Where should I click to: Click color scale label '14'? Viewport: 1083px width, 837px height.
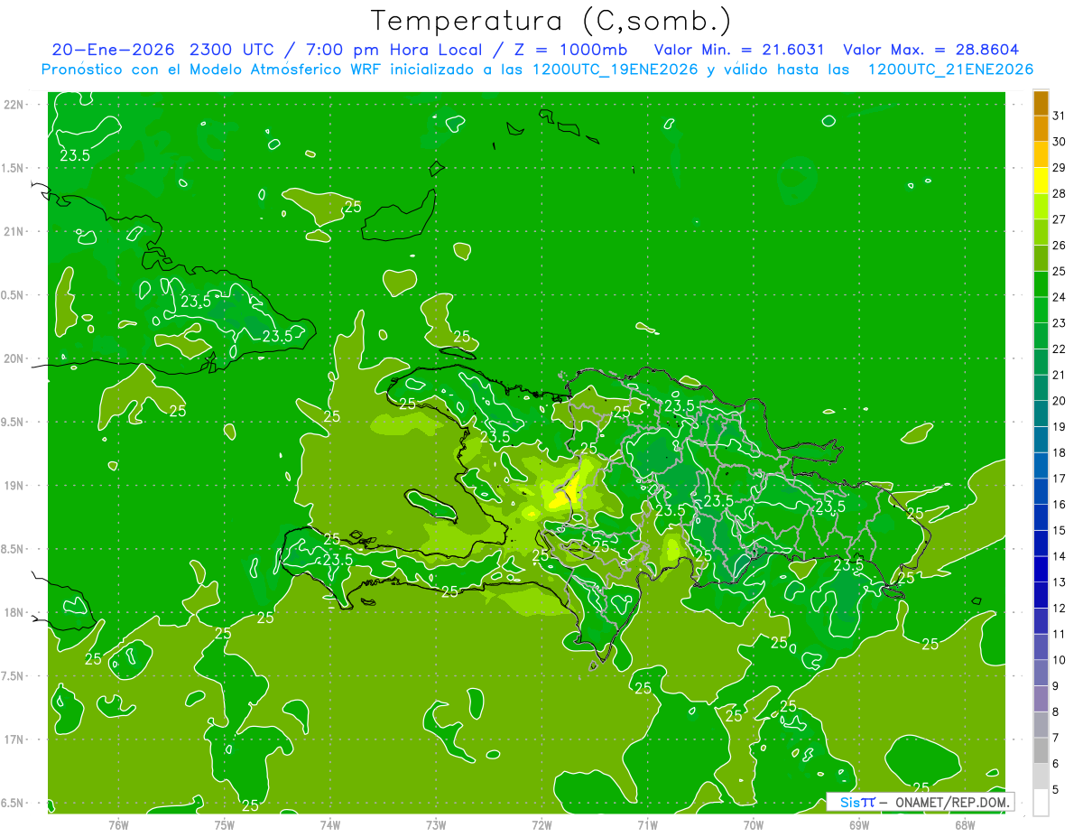coord(1059,556)
